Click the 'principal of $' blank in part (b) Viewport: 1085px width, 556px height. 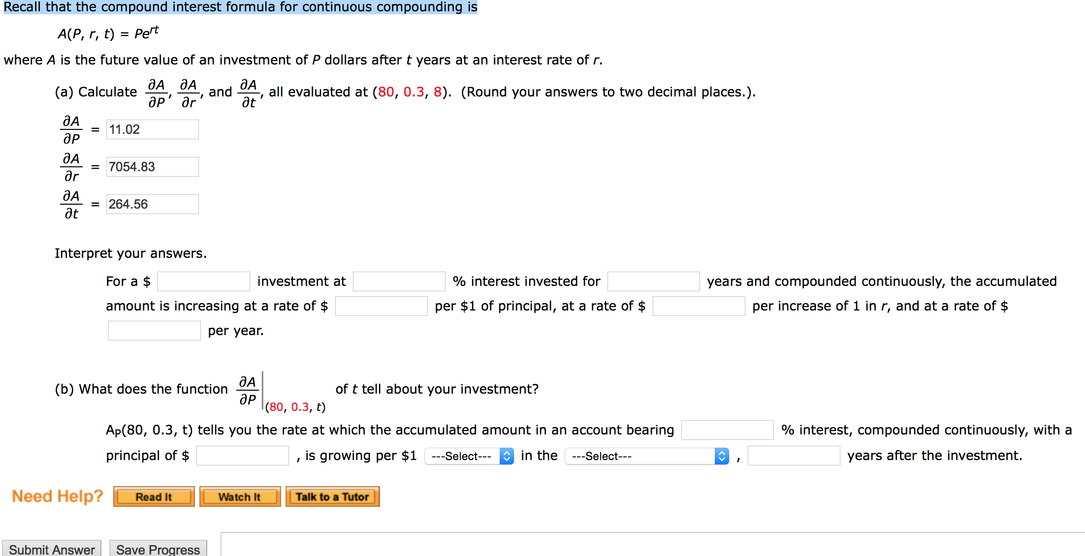[243, 456]
